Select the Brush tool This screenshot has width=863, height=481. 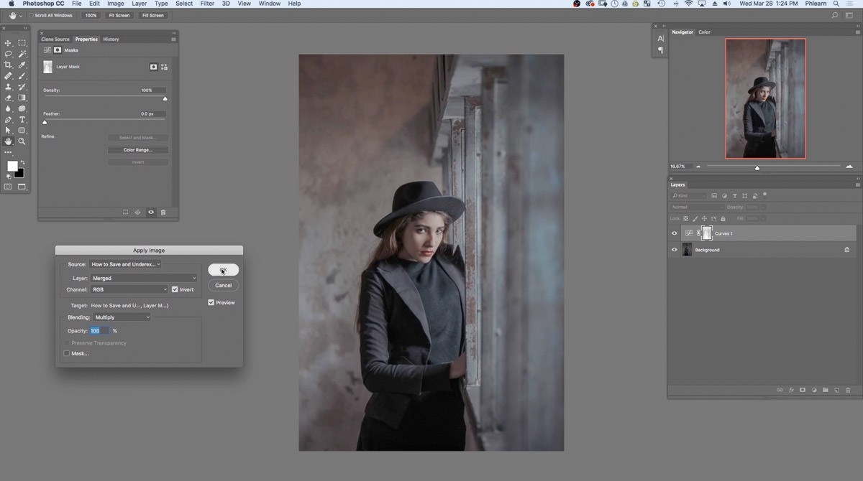point(22,75)
